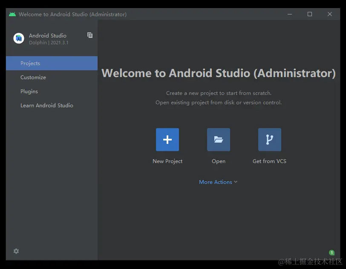The height and width of the screenshot is (269, 346).
Task: Click the Get from VCS branch icon
Action: pos(269,140)
